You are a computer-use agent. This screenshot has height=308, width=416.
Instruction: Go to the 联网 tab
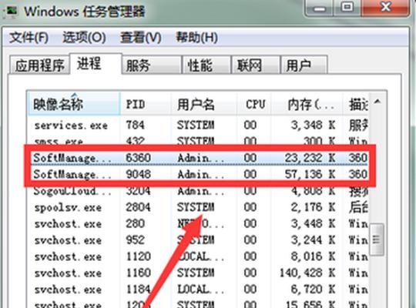coord(256,65)
